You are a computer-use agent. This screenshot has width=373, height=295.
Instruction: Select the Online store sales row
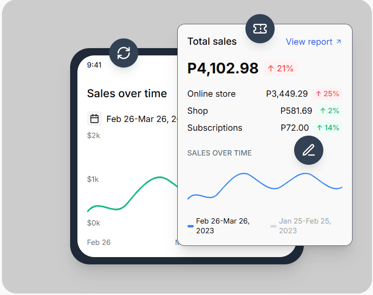tap(211, 94)
